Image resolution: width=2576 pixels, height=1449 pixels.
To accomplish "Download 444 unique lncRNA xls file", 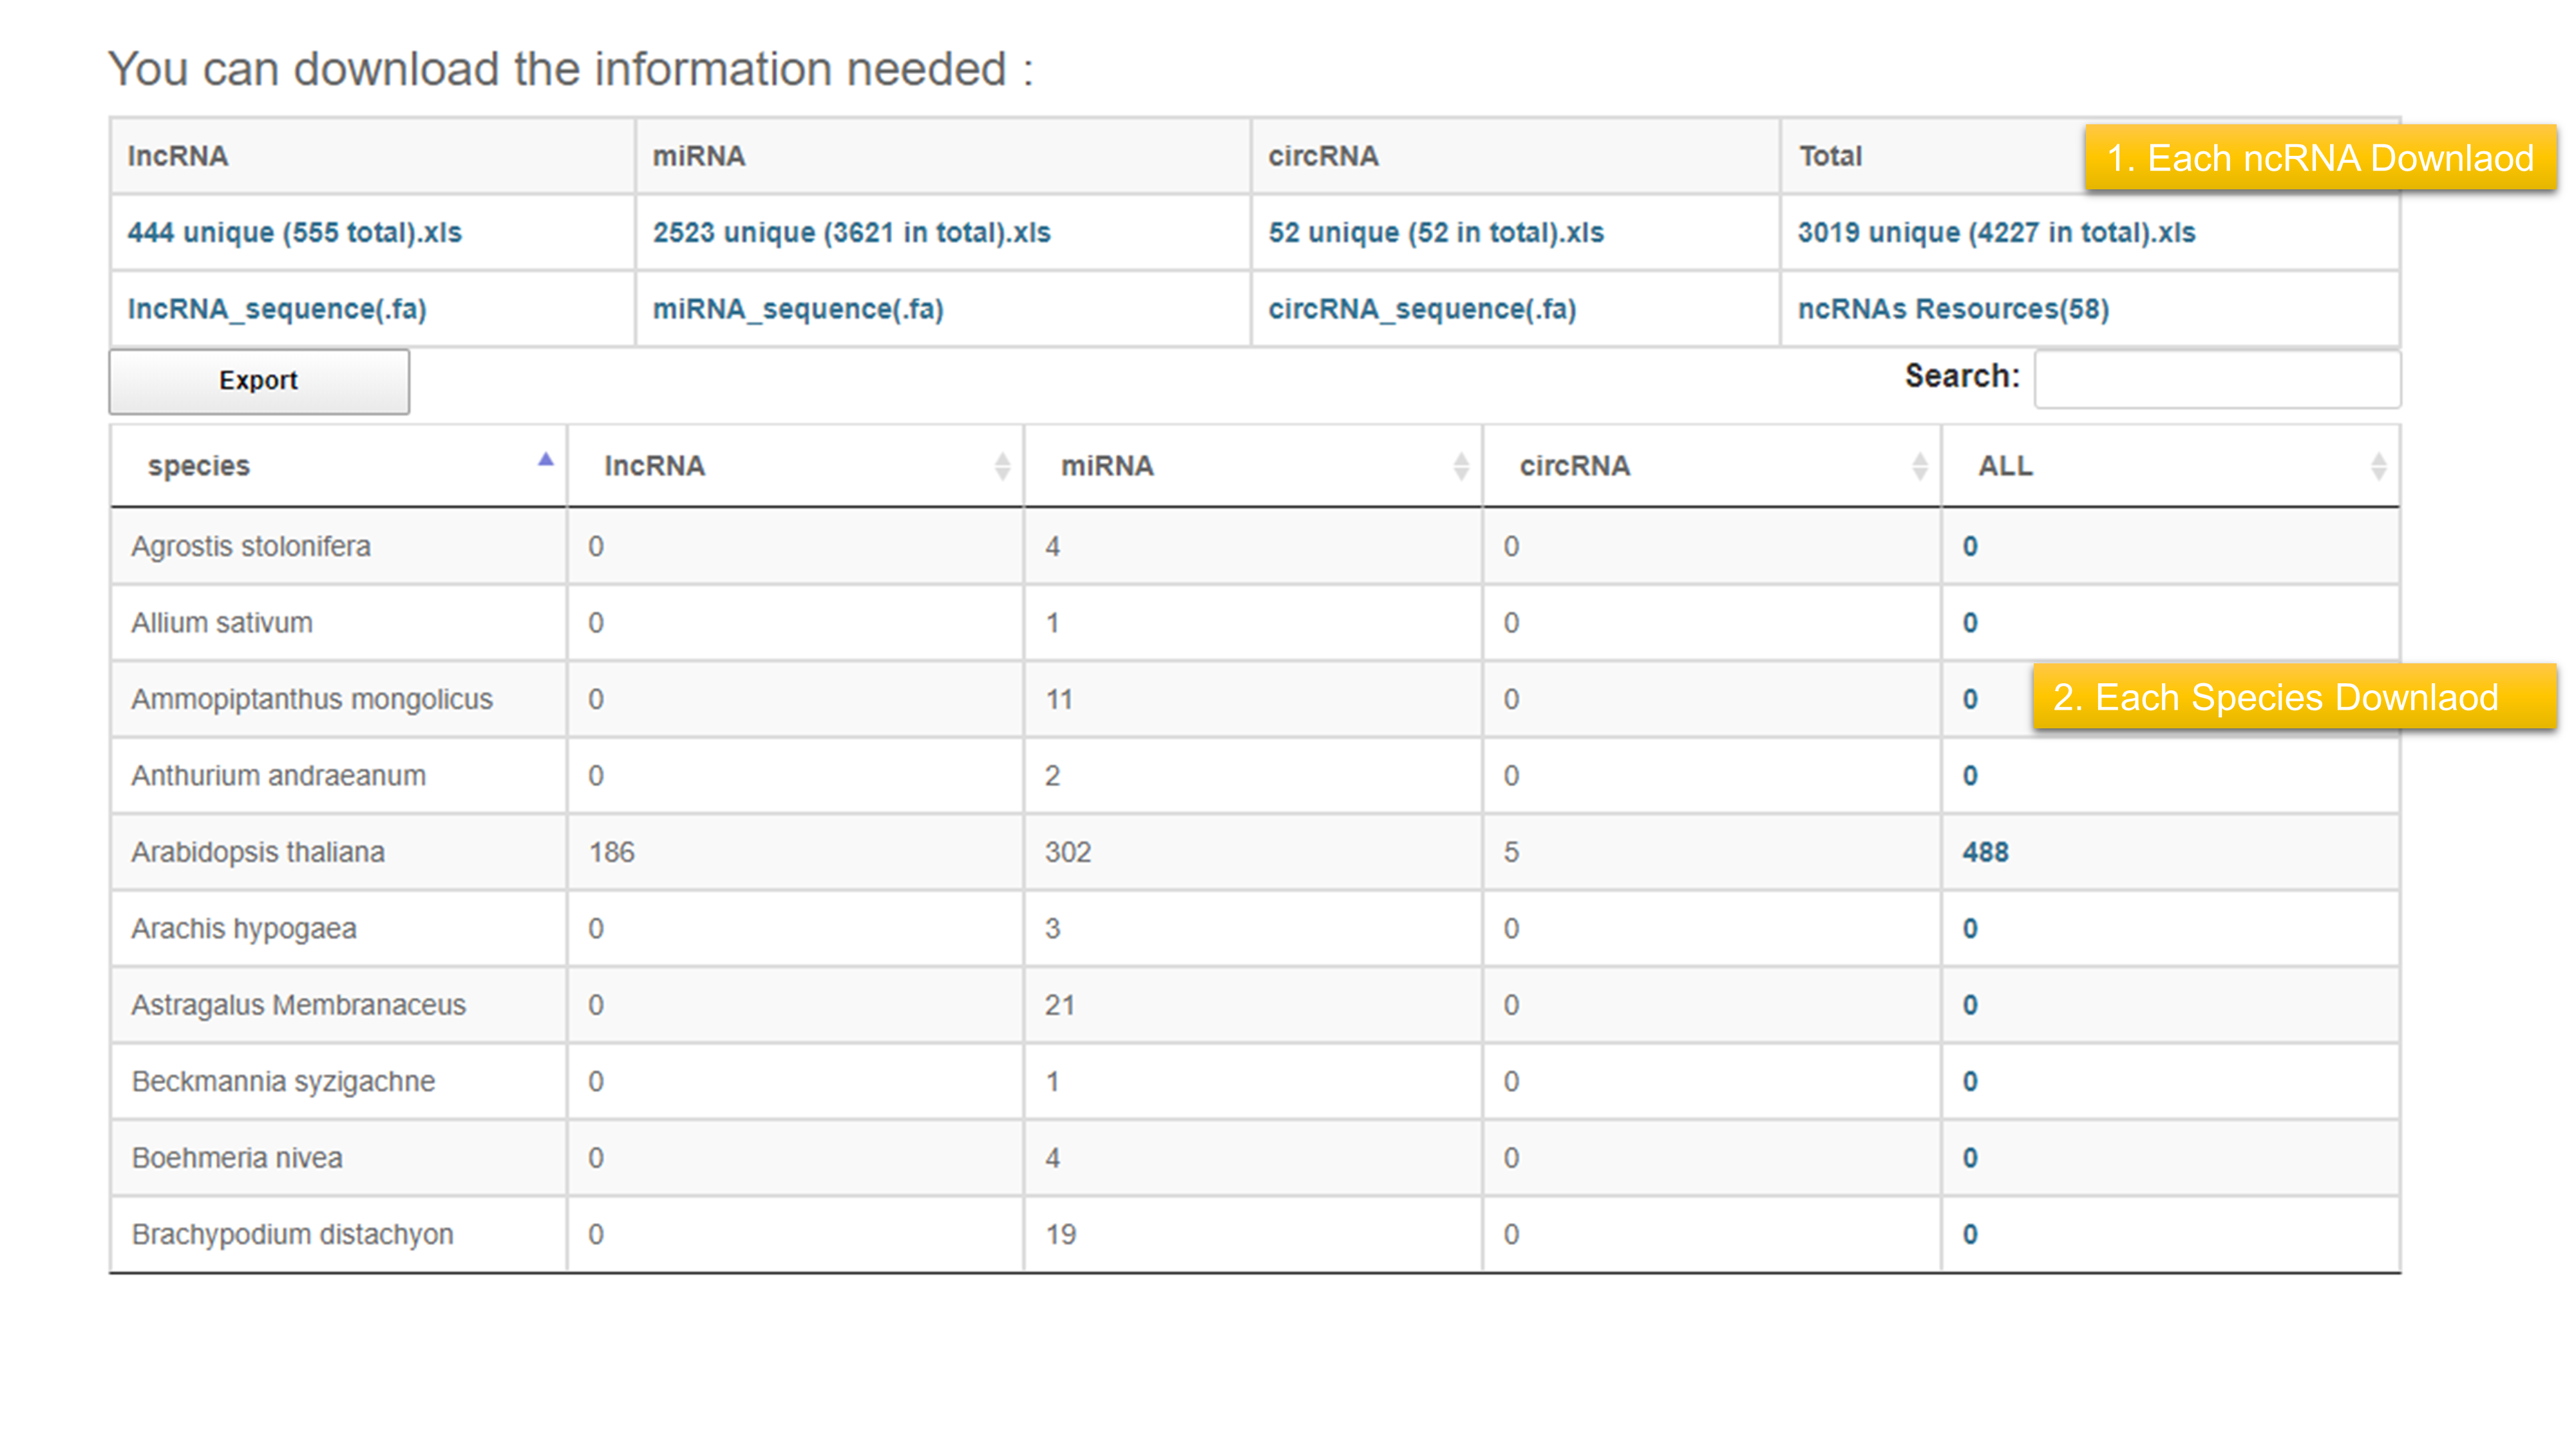I will [x=294, y=233].
